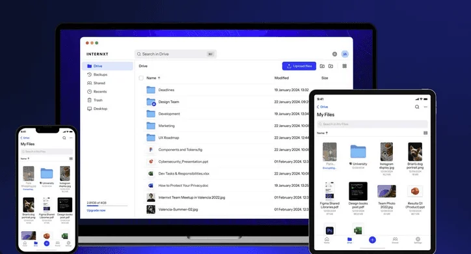
Task: Switch to grid view in laptop Drive window
Action: tap(345, 66)
